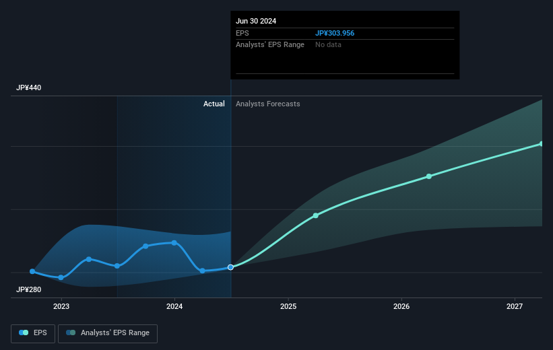This screenshot has width=553, height=350.
Task: Toggle the Analysts' EPS Range legend
Action: pyautogui.click(x=108, y=333)
